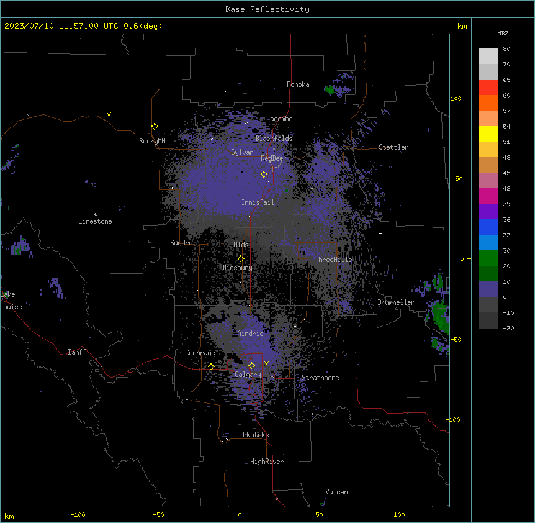Screen dimensions: 535x523
Task: Click the 45 value on the dBZ scale
Action: 506,173
